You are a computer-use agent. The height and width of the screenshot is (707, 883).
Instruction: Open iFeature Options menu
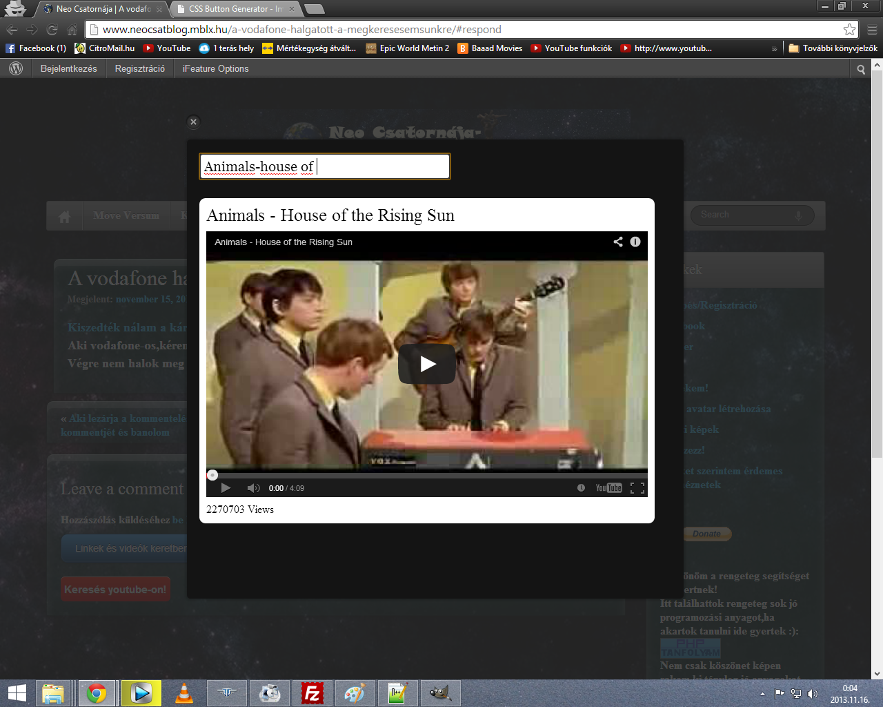coord(215,68)
